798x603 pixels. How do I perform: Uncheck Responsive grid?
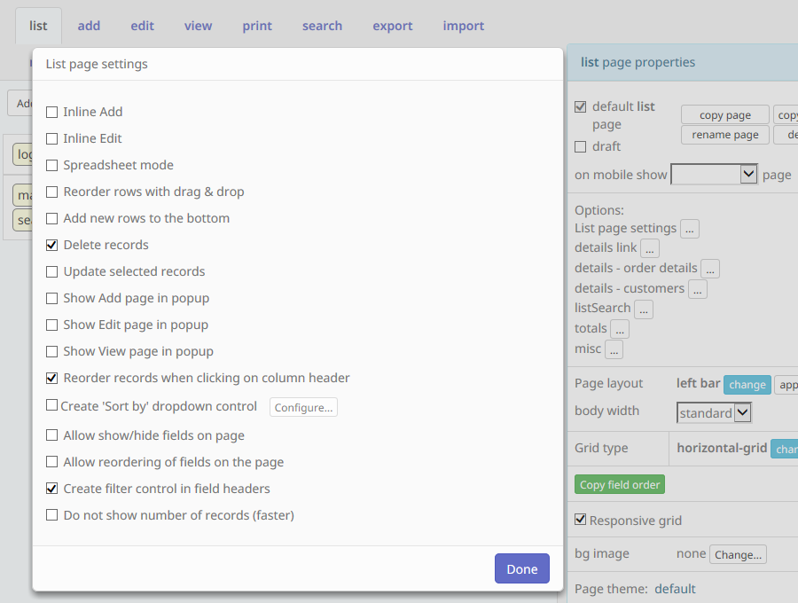(581, 521)
